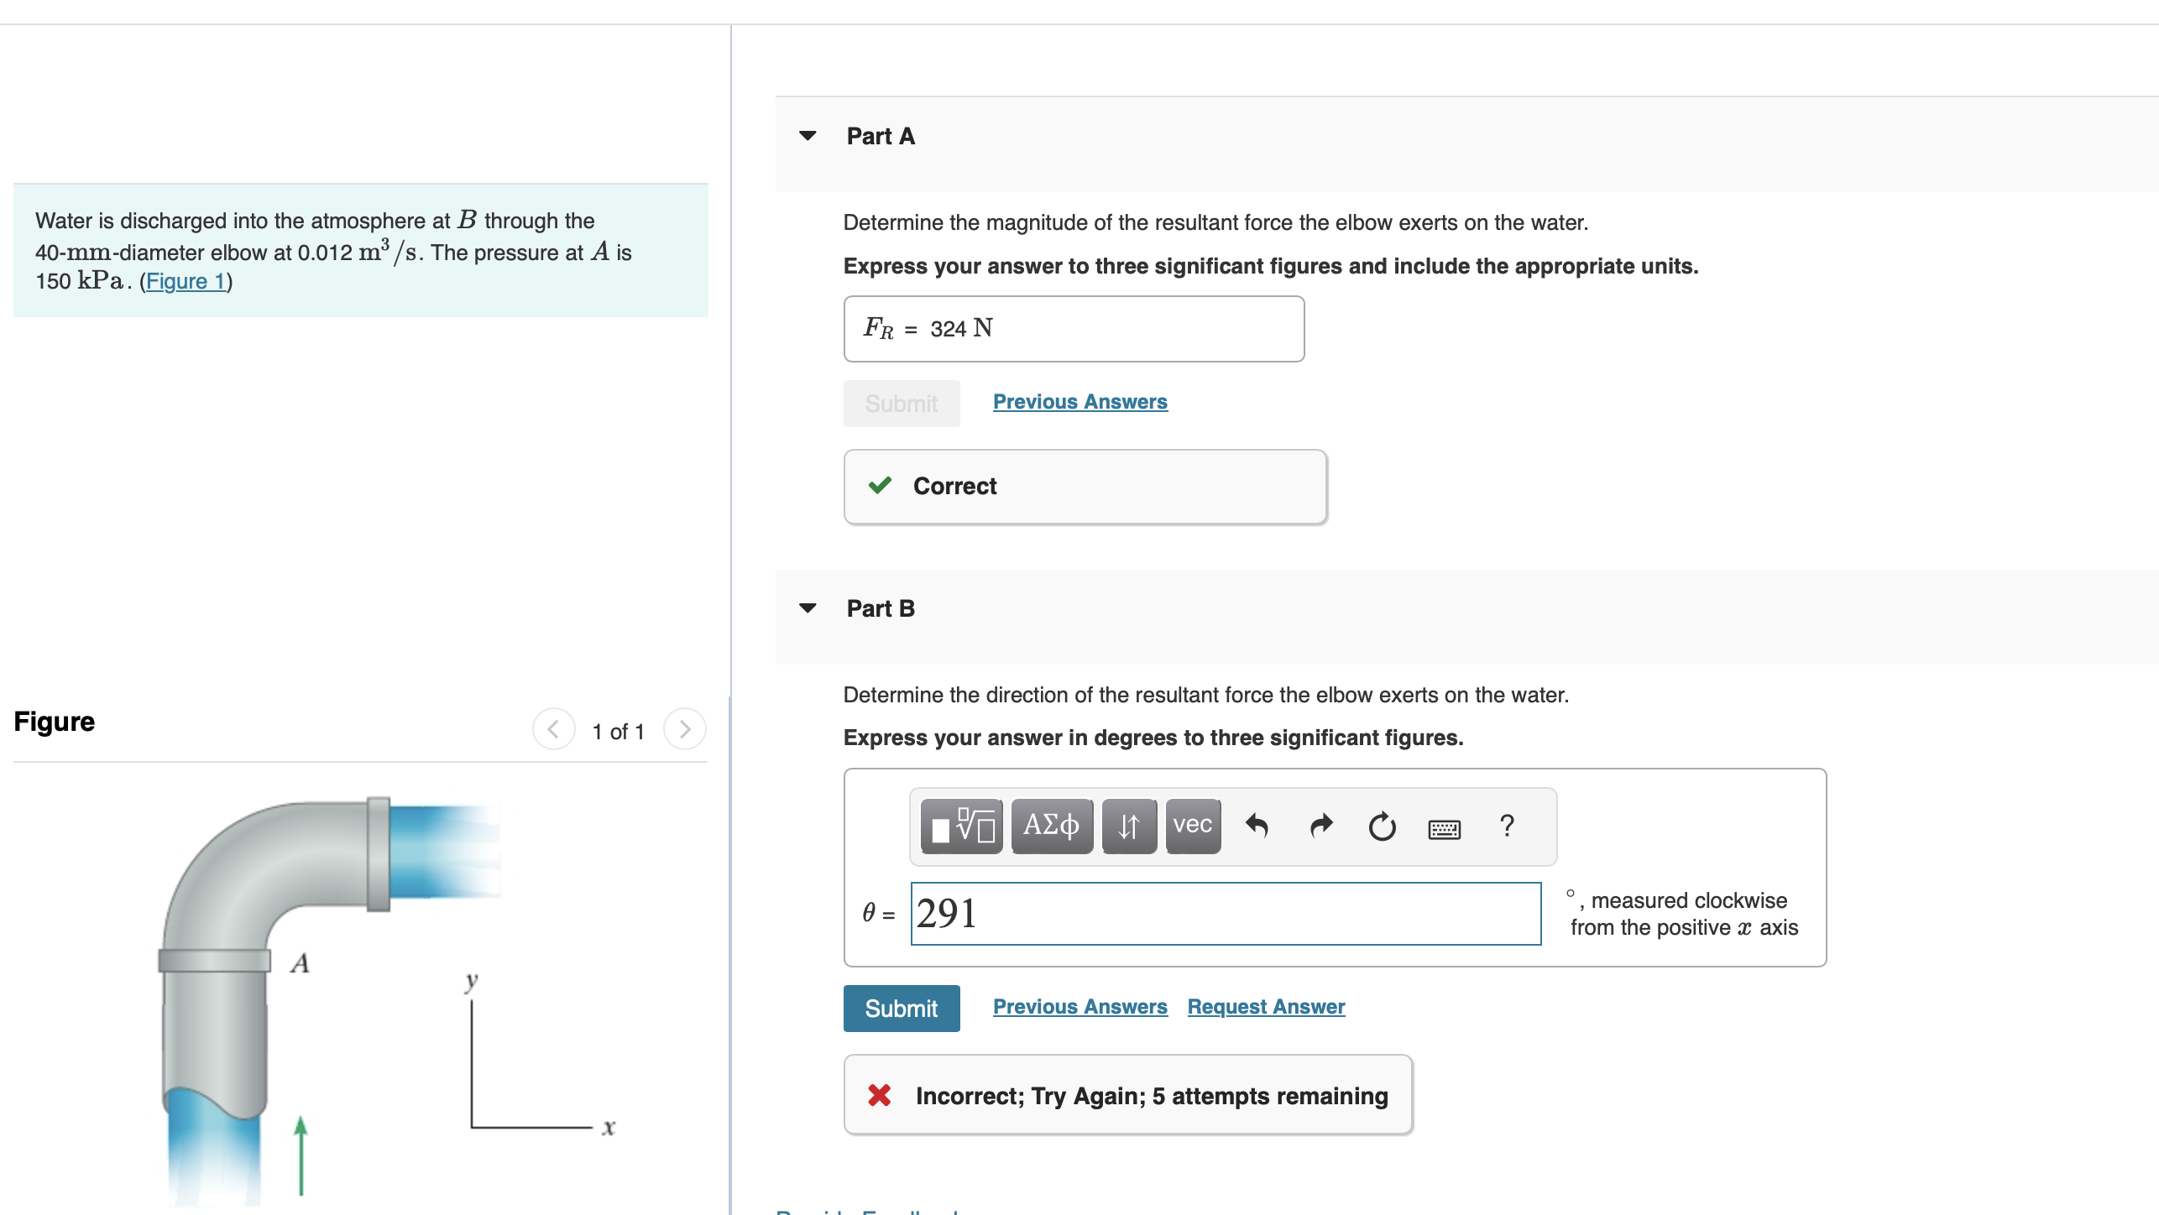Click the up-down arrows subscript/superscript tool
The height and width of the screenshot is (1215, 2159).
pyautogui.click(x=1129, y=827)
